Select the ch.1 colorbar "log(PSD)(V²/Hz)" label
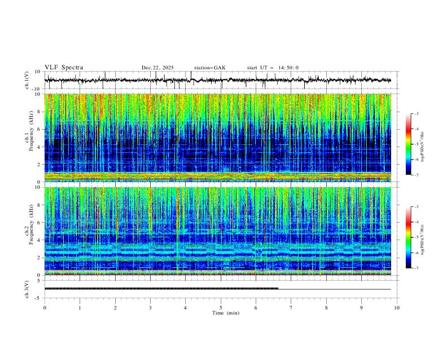Screen dimensions: 447x345 pos(422,147)
